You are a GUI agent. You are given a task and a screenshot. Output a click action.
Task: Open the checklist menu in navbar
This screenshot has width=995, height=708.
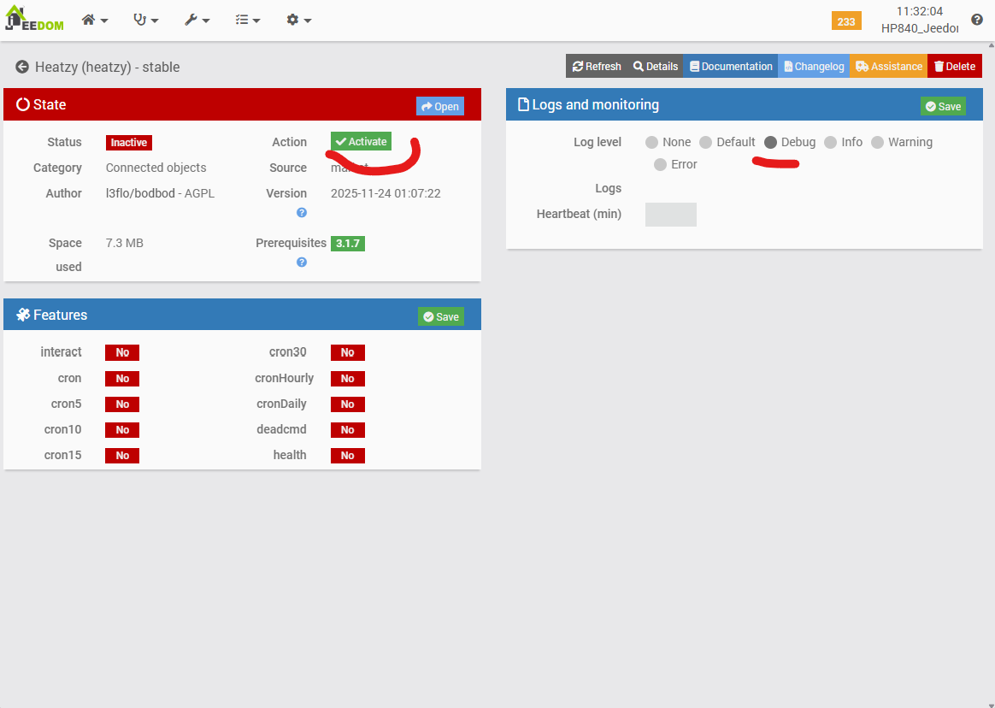click(248, 20)
